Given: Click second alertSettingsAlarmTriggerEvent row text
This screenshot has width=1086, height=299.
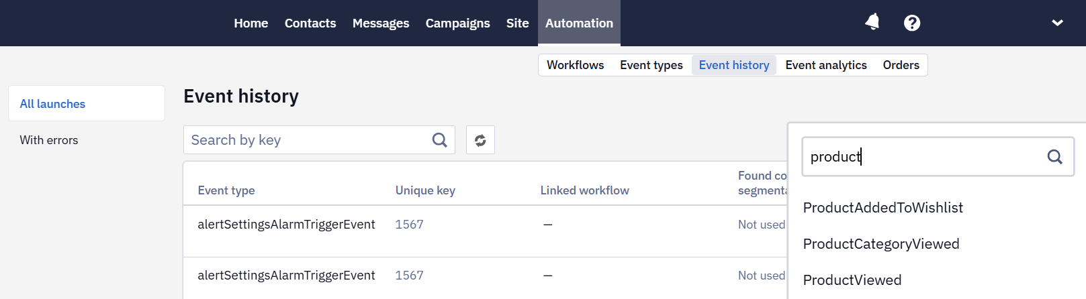Looking at the screenshot, I should click(286, 276).
